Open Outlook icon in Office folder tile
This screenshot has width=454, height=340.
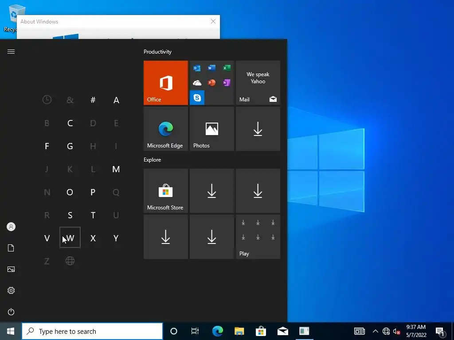click(197, 68)
